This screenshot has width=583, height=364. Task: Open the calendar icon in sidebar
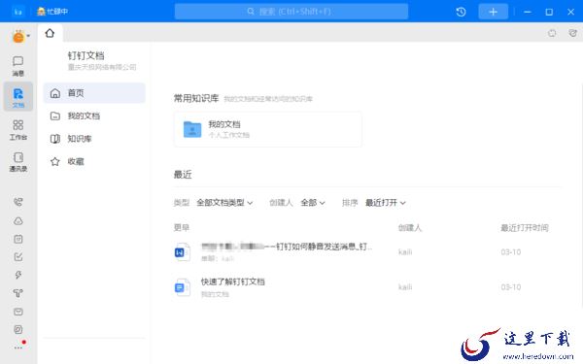[18, 239]
